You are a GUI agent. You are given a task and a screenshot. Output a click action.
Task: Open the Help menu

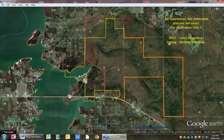click(33, 5)
